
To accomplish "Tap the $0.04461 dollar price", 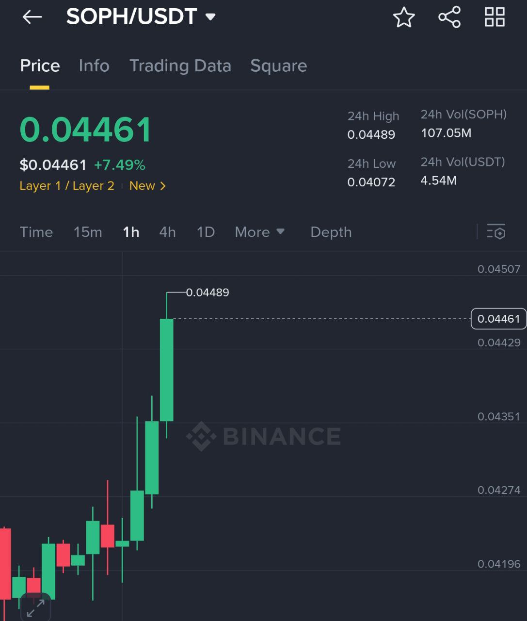I will coord(53,165).
